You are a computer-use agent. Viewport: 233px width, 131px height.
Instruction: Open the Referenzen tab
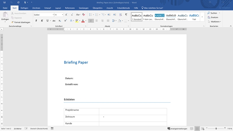coord(70,8)
